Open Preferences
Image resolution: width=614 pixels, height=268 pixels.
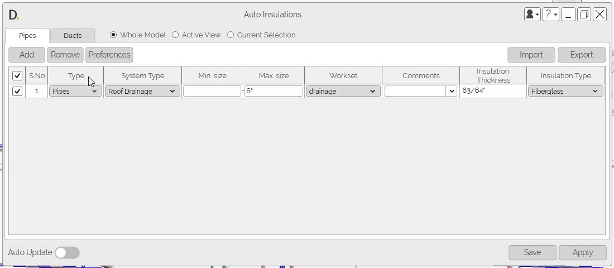pyautogui.click(x=109, y=55)
